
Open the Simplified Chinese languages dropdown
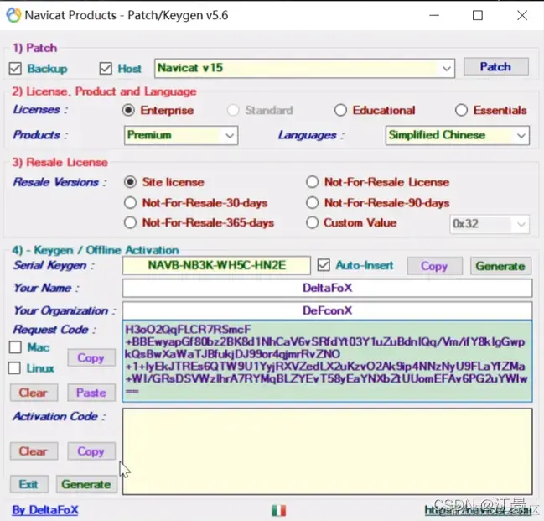coord(458,135)
